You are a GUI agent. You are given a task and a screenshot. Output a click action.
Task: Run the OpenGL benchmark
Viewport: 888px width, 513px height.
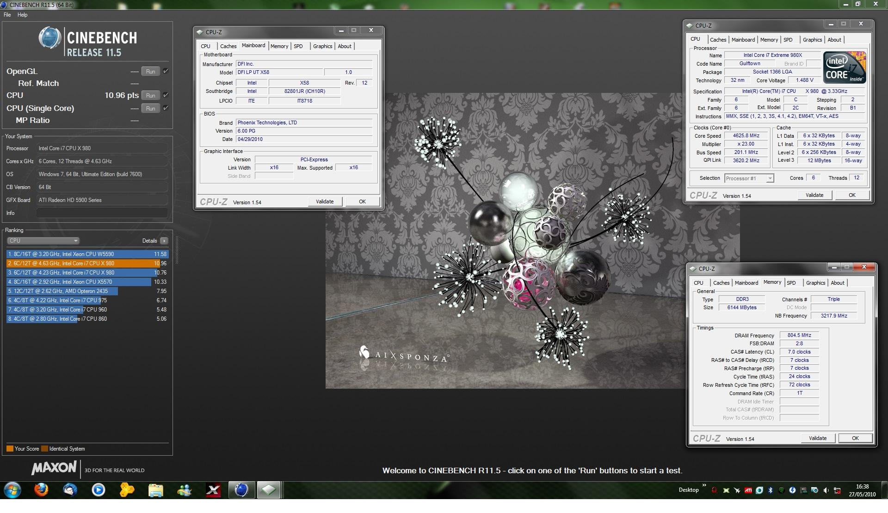pyautogui.click(x=151, y=72)
